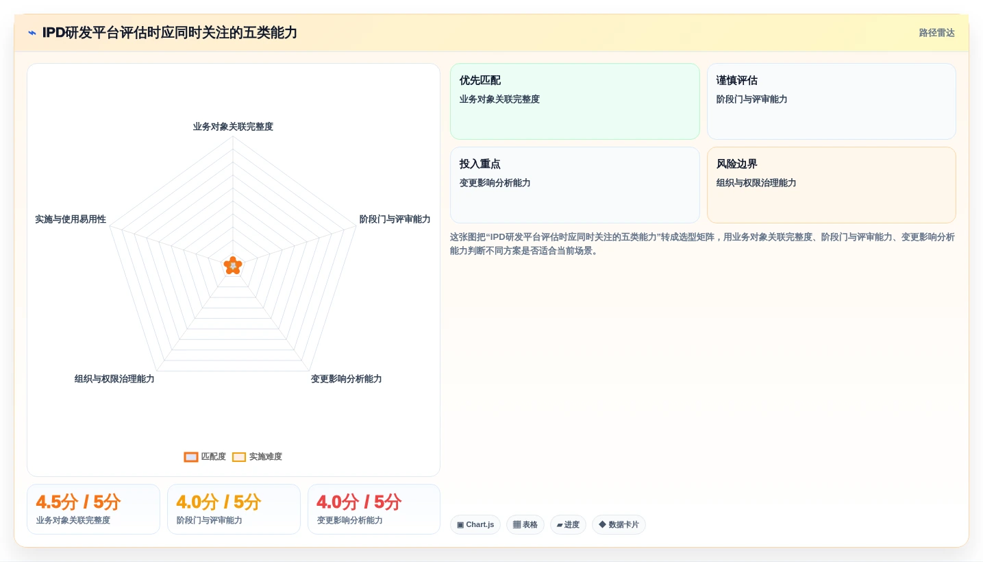Click the yellow 实施难度 legend color box

pos(239,457)
